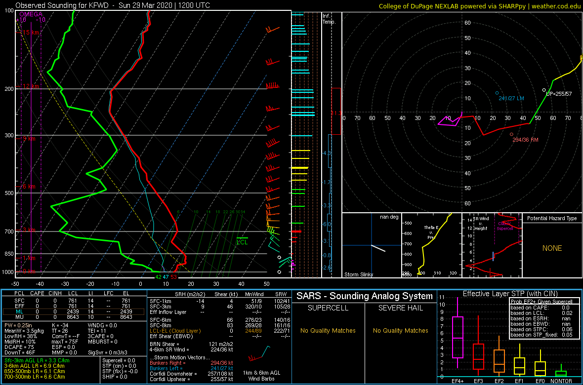This screenshot has width=583, height=385.
Task: Select the MU parcel row
Action: click(x=73, y=318)
